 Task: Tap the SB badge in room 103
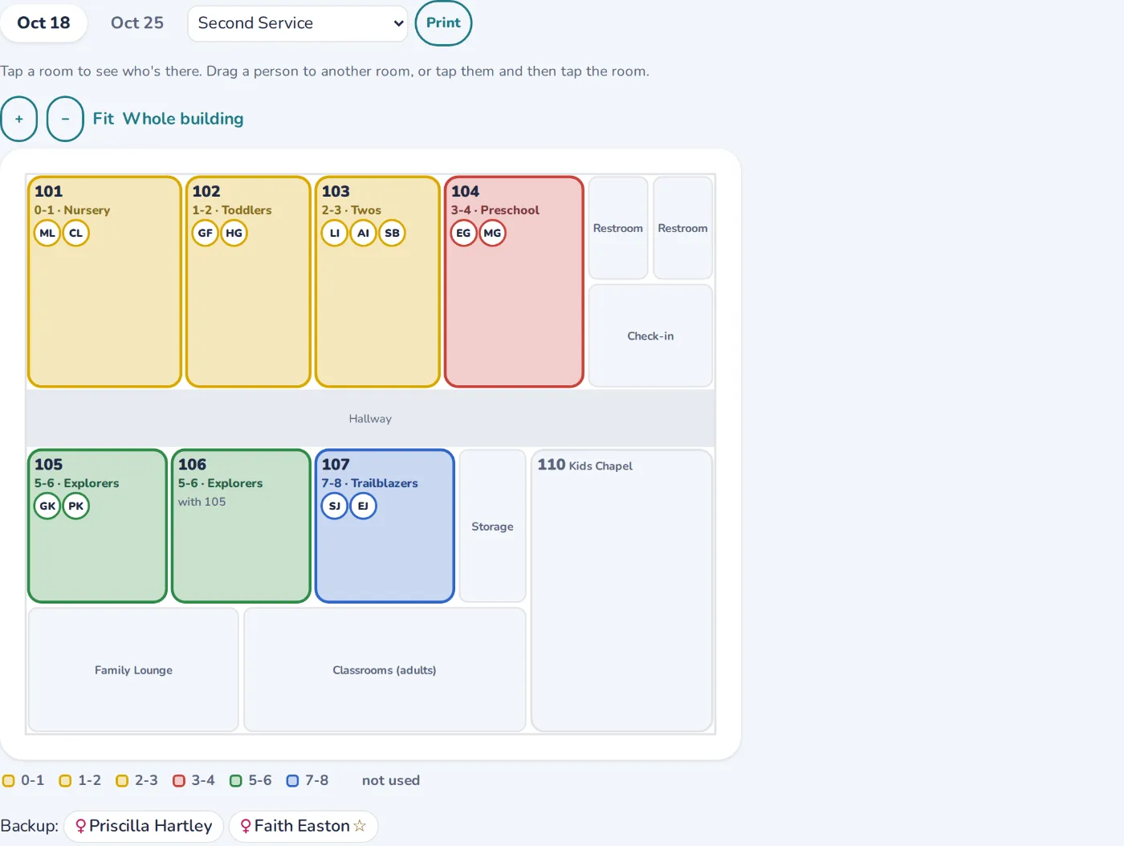[x=393, y=234]
